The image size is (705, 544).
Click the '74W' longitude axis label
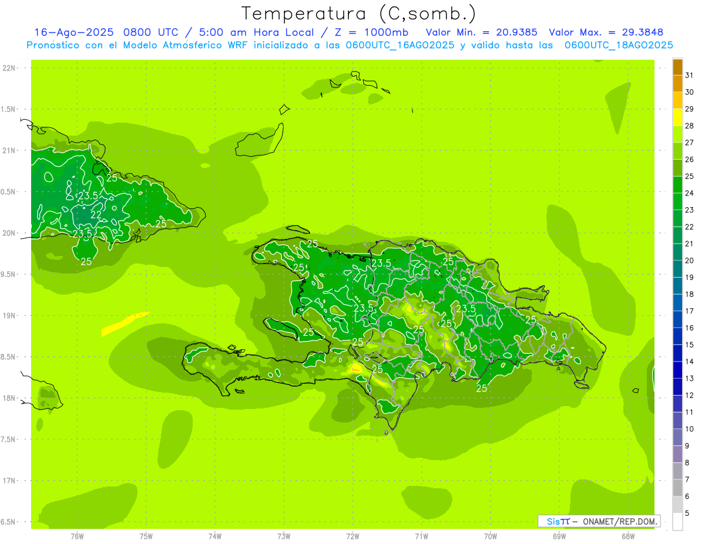215,536
